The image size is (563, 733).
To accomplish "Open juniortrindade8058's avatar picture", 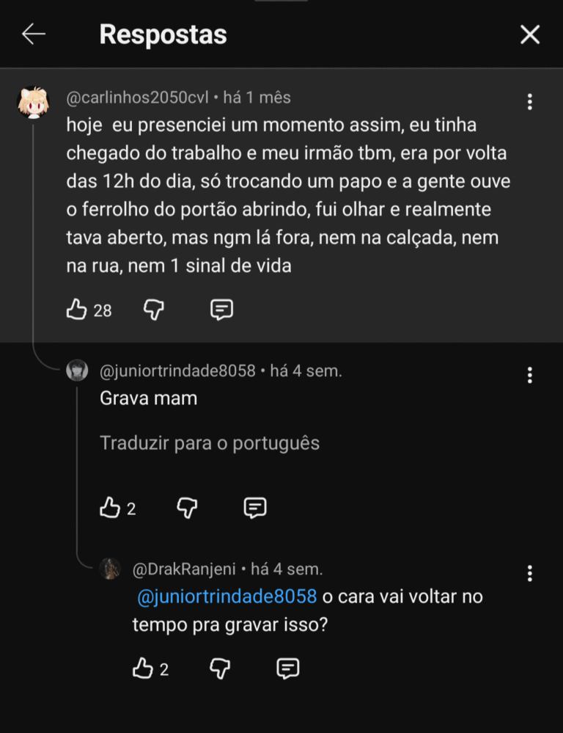I will coord(77,371).
